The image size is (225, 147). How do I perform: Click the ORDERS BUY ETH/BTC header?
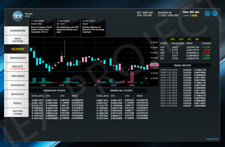tap(54, 91)
